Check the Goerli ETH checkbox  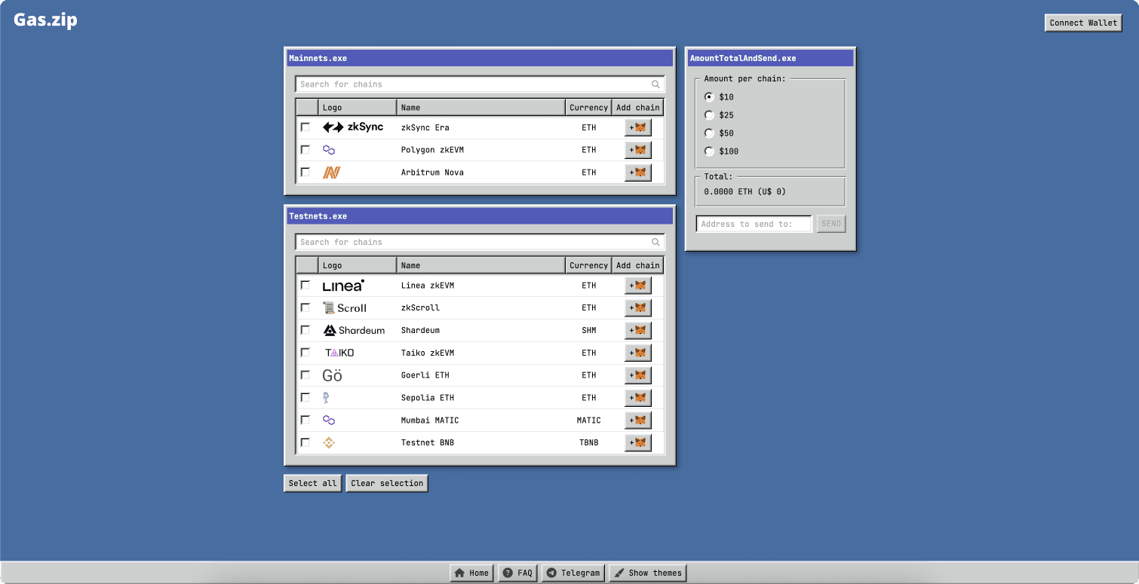coord(305,375)
